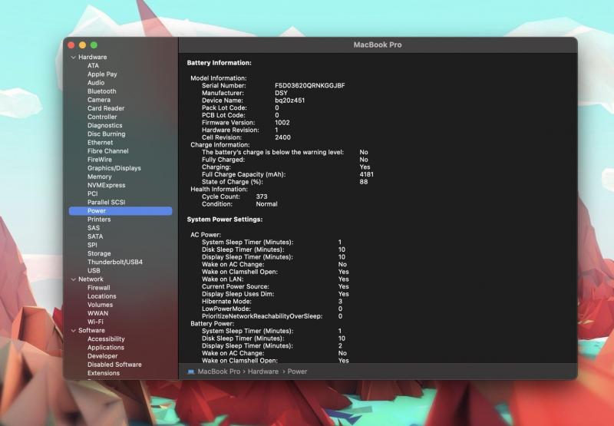Select Ethernet in the sidebar
The height and width of the screenshot is (426, 614).
tap(101, 143)
